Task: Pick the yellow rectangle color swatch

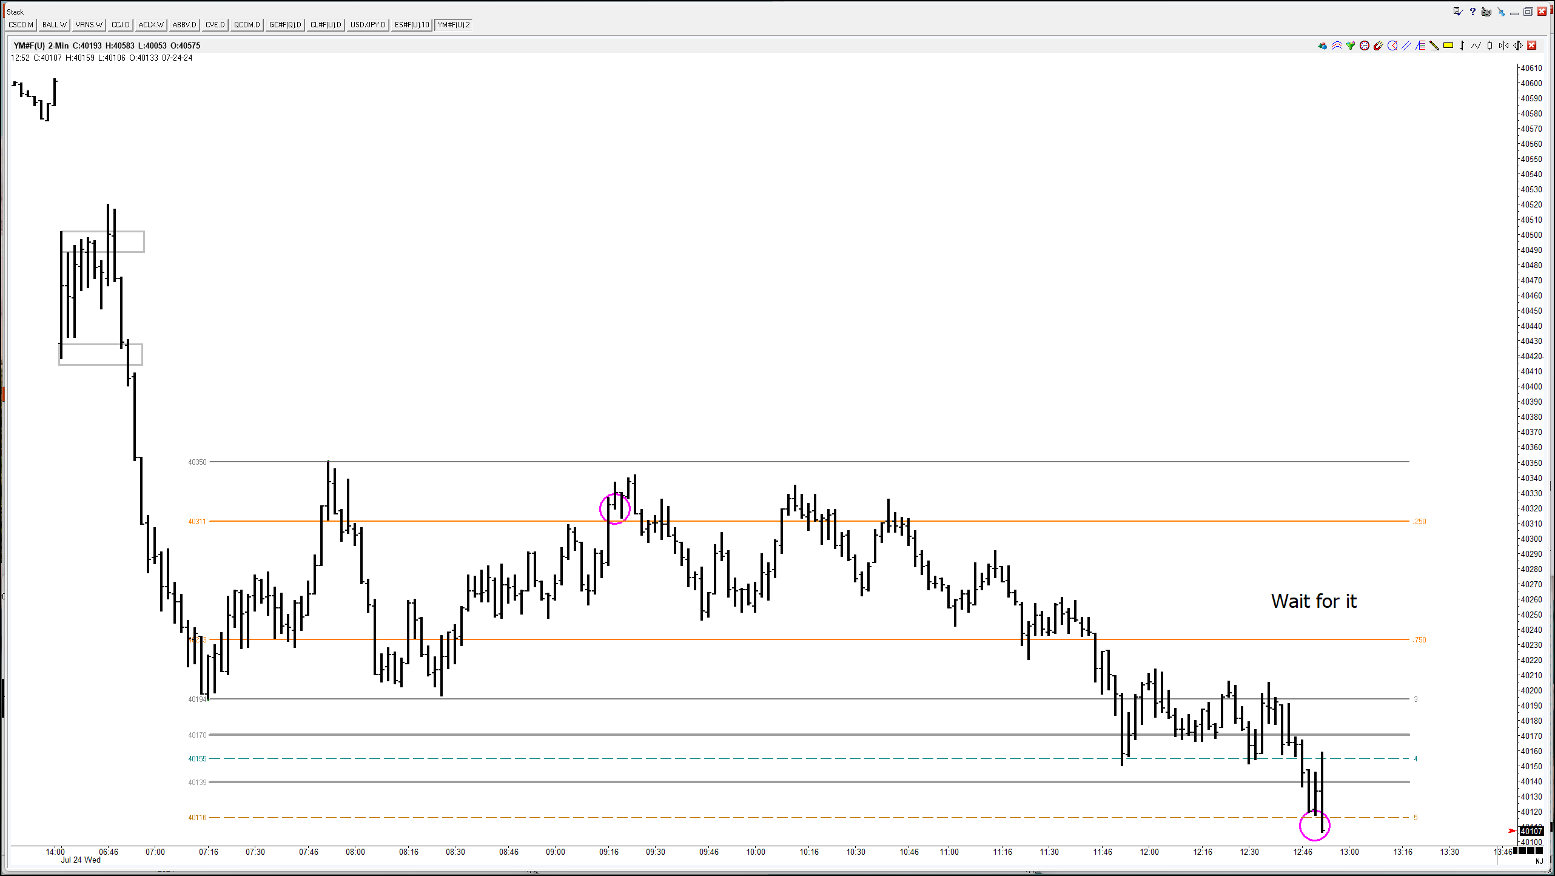Action: point(1448,45)
